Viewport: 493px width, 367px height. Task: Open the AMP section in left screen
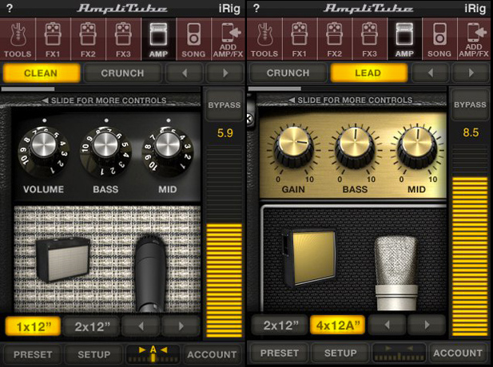click(158, 39)
